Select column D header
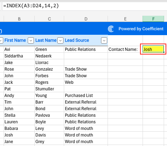Screen dimensions: 167x146 point(86,19)
